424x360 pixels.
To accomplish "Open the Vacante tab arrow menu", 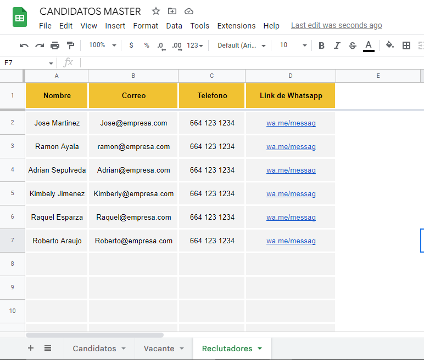I will [182, 348].
